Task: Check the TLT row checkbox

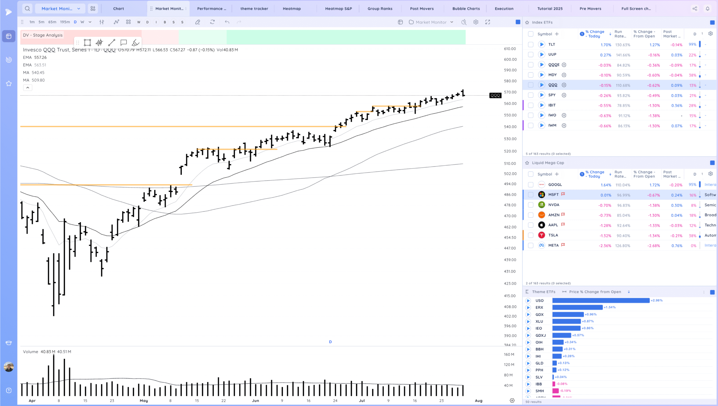Action: tap(530, 45)
